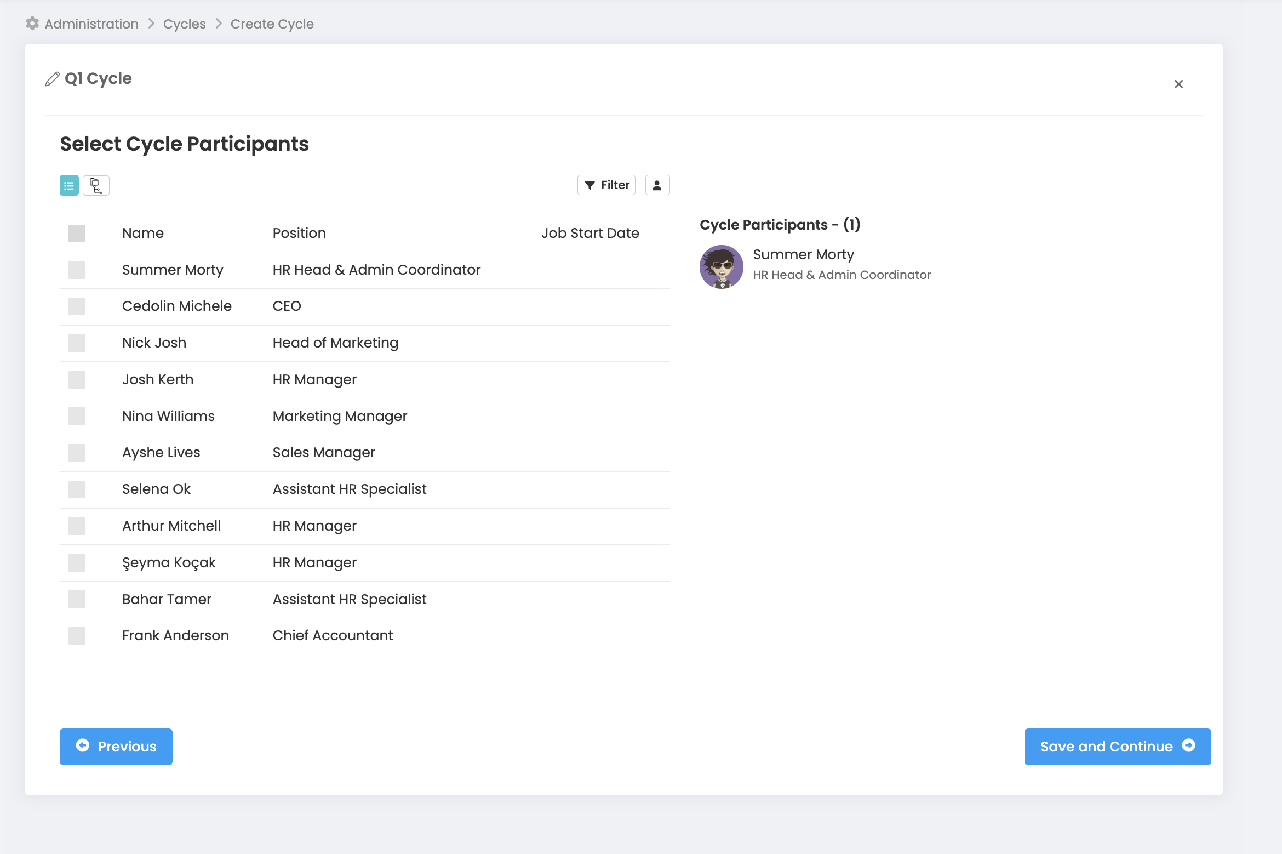Sort by Job Start Date column
The image size is (1282, 854).
(590, 234)
